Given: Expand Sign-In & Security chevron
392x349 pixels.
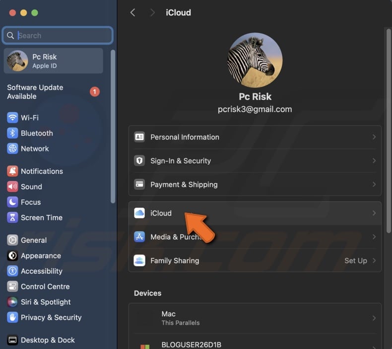Looking at the screenshot, I should click(x=374, y=161).
